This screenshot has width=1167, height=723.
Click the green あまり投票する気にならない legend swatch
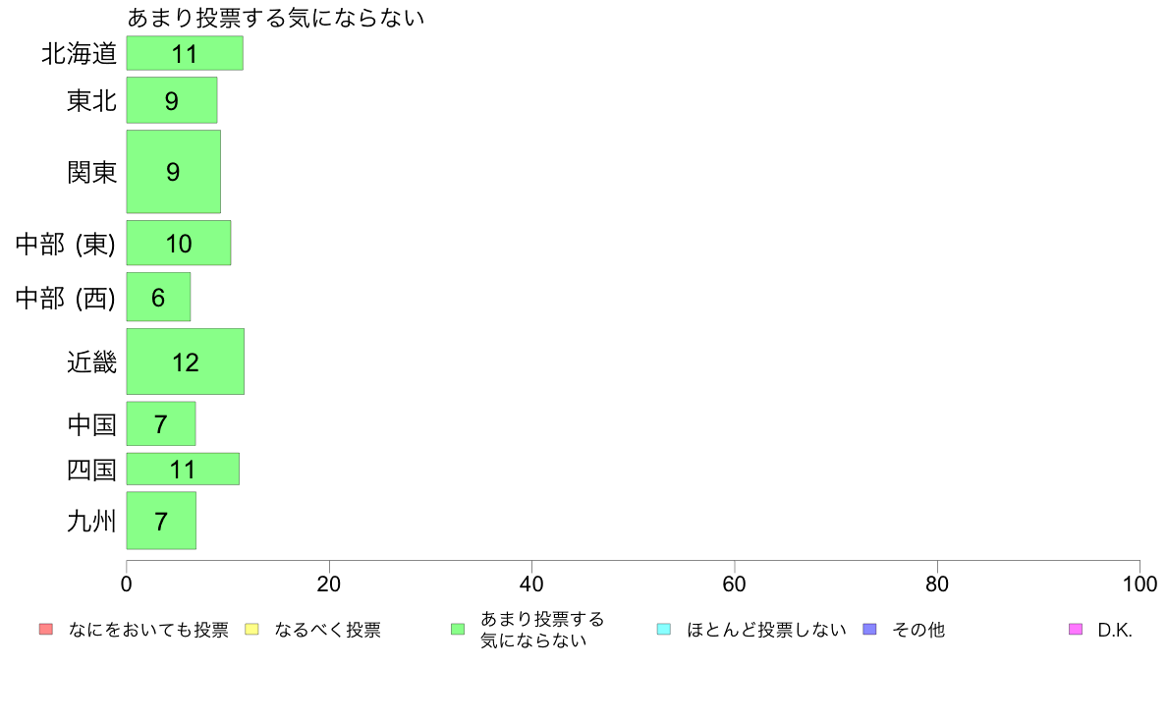(x=458, y=629)
